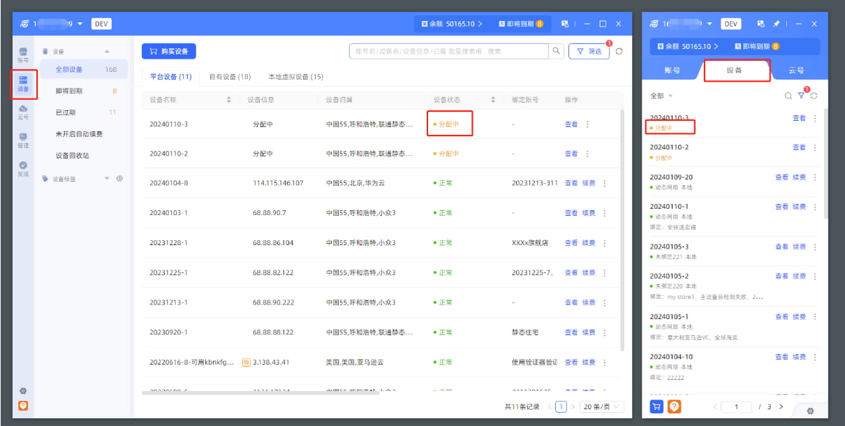Expand the 设备标签 group
This screenshot has height=426, width=845.
tap(107, 179)
